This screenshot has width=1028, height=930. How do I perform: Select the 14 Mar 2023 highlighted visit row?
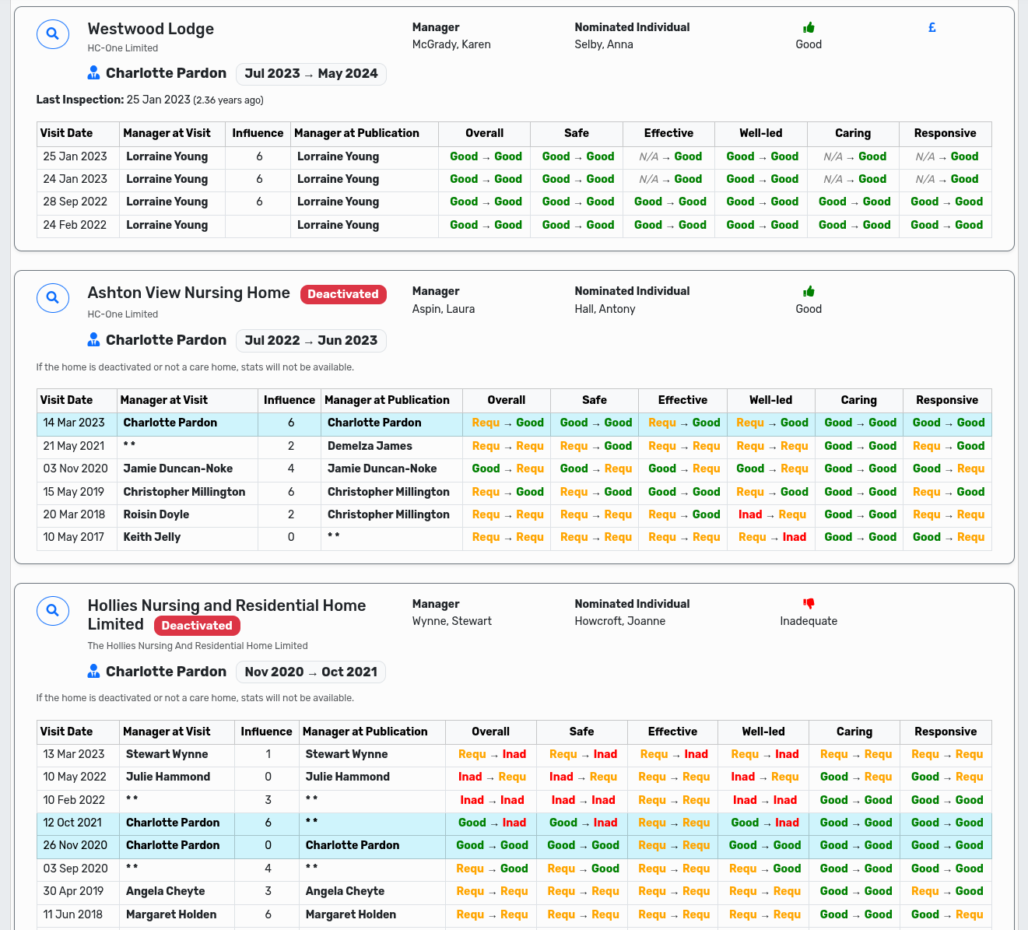74,423
